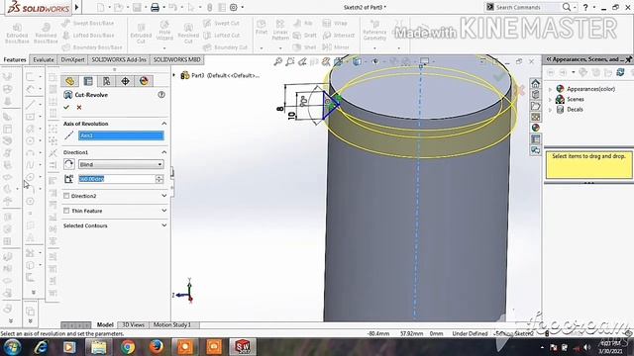Open the DisplayManager color ball tab
Screen dimensions: 634x356
click(x=144, y=81)
